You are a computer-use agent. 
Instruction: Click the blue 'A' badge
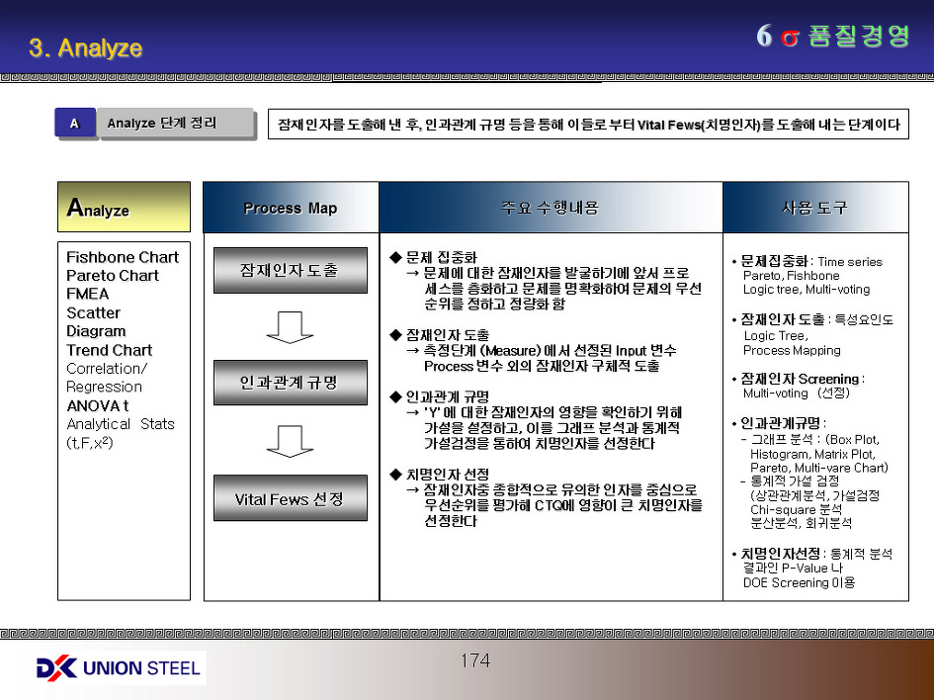(x=75, y=124)
